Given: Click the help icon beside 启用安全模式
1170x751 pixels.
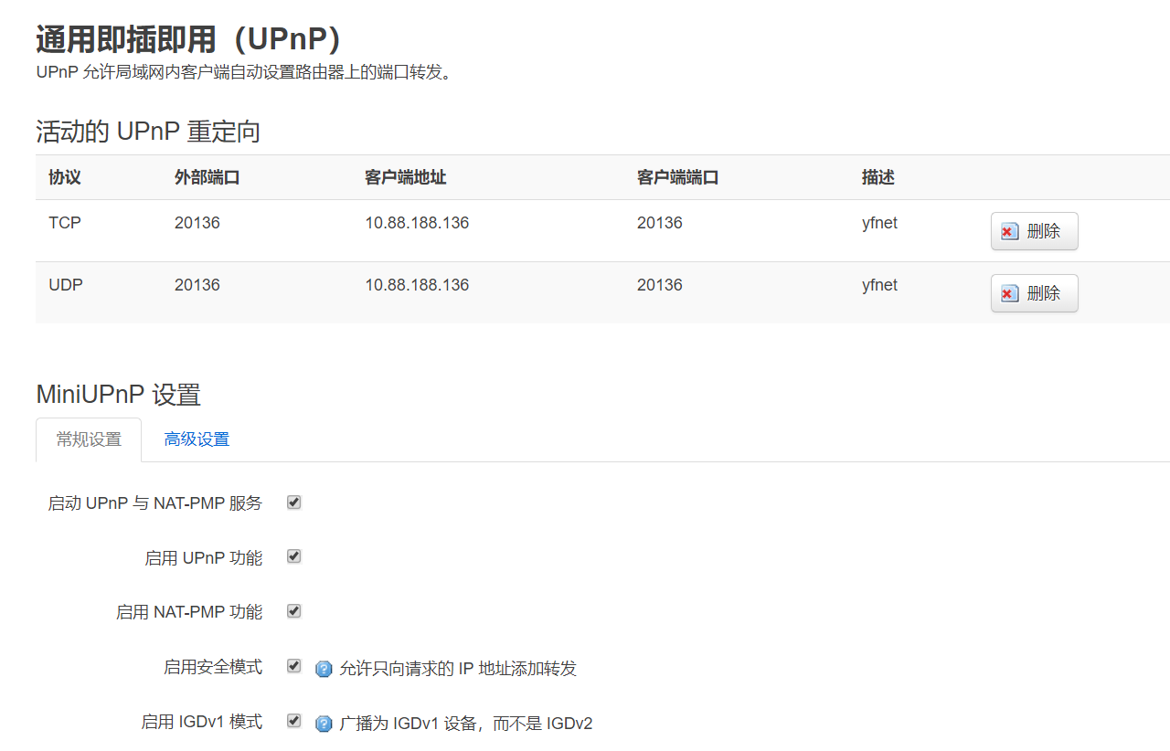Looking at the screenshot, I should [x=324, y=669].
